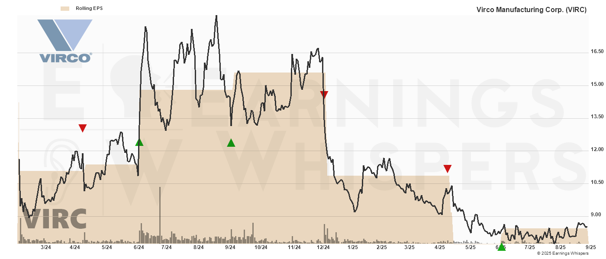Viewport: 606px width, 259px height.
Task: Click the 'Virco Manufacturing Corp. (VIRC)' chart title
Action: click(x=532, y=9)
